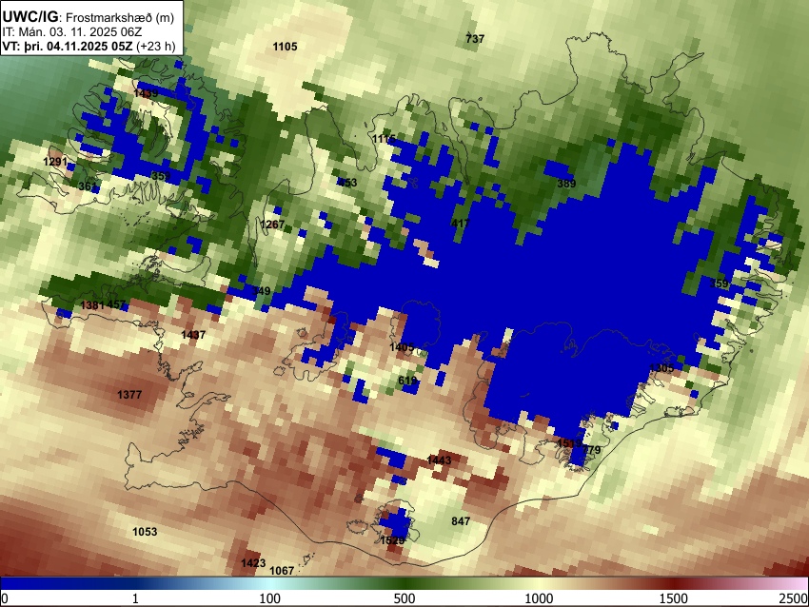Click the UWC/IG Frostmarkshæð title text
The height and width of the screenshot is (607, 809).
click(89, 17)
